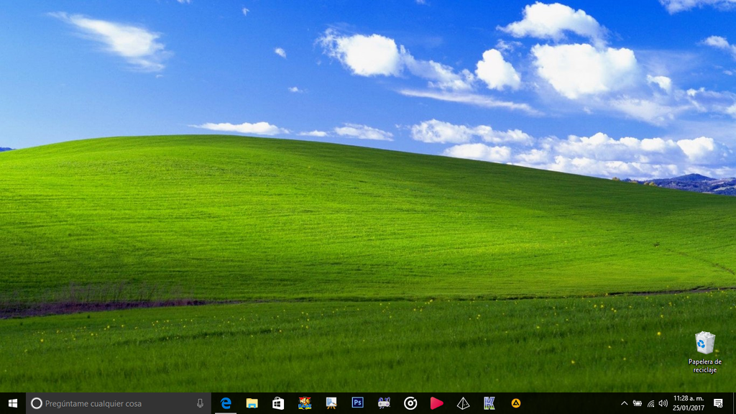Open the painting easel app icon
This screenshot has width=736, height=414.
(x=331, y=403)
